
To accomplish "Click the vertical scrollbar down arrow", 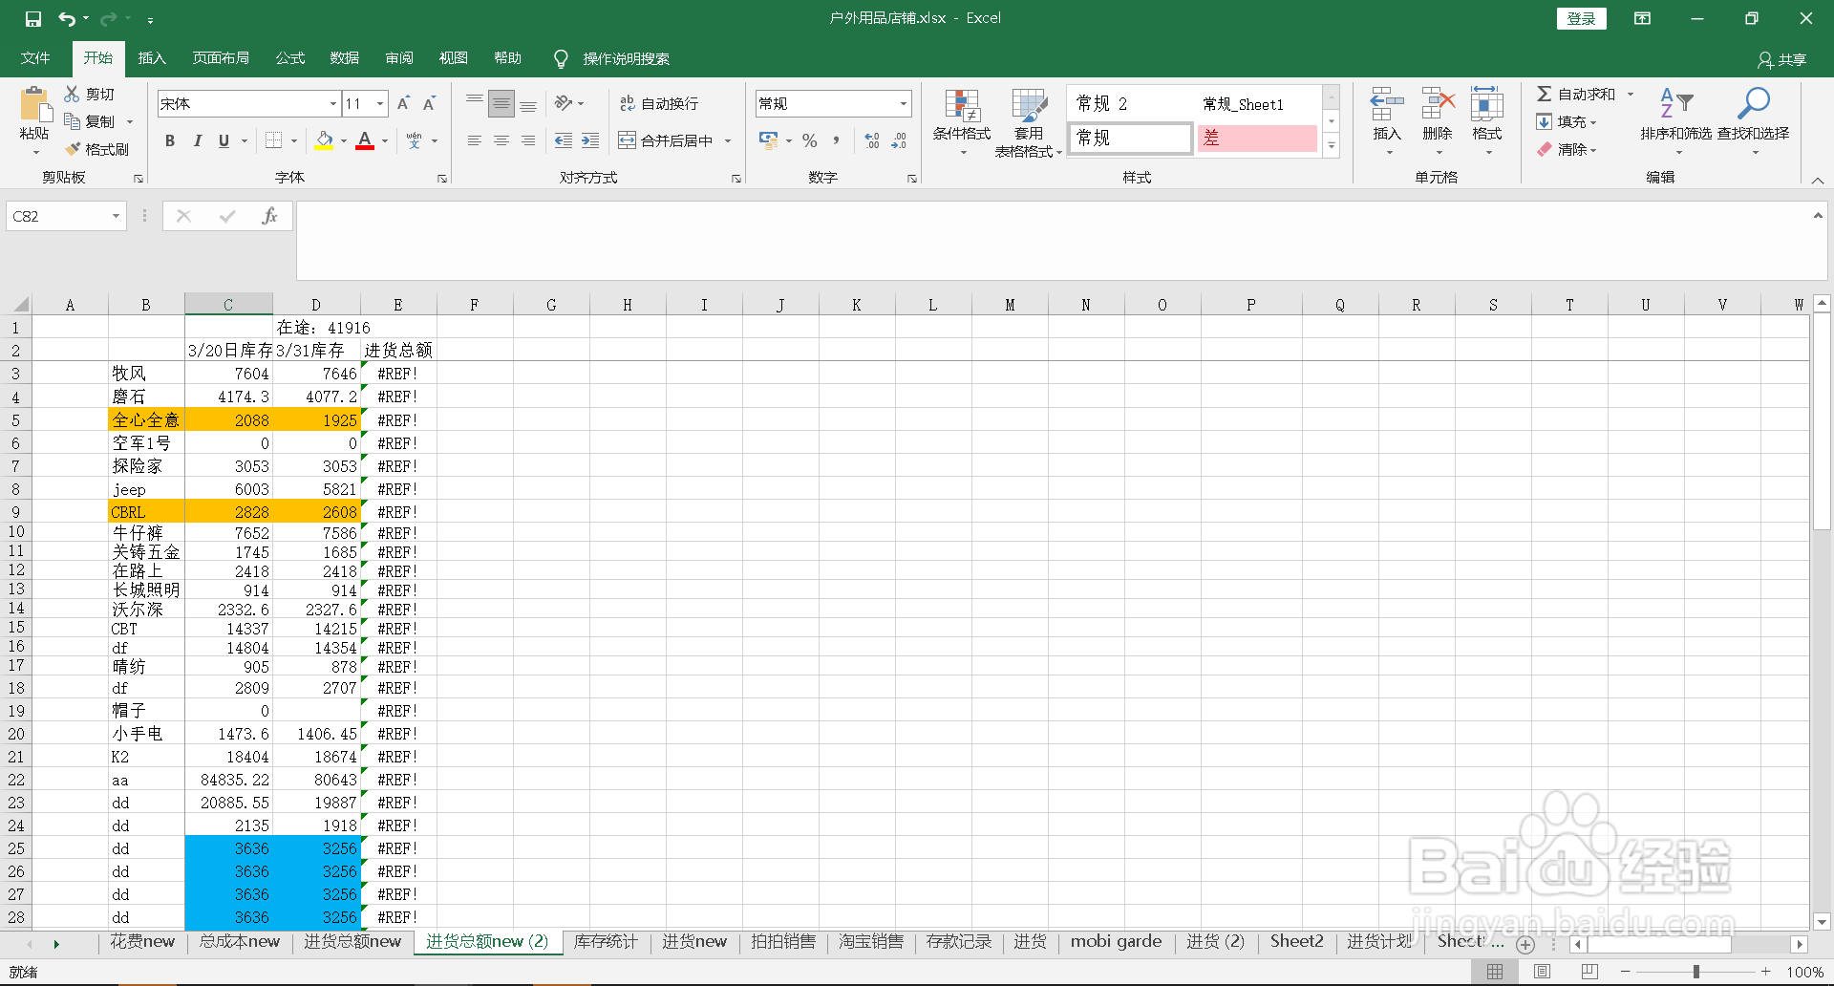I will point(1822,922).
